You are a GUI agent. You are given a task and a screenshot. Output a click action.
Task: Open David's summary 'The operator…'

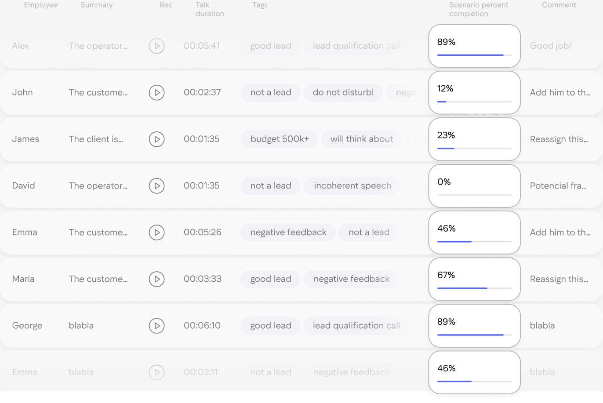pos(98,186)
